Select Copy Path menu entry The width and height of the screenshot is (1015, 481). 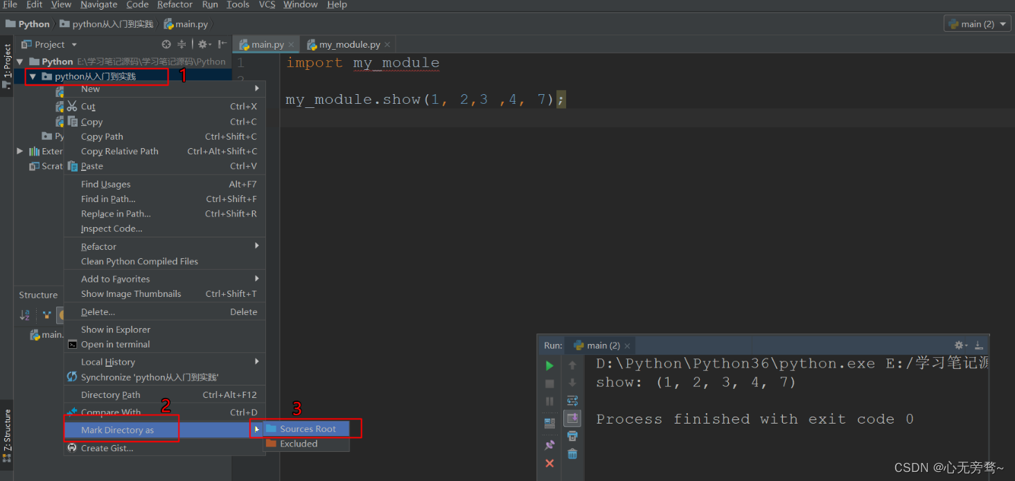(165, 136)
